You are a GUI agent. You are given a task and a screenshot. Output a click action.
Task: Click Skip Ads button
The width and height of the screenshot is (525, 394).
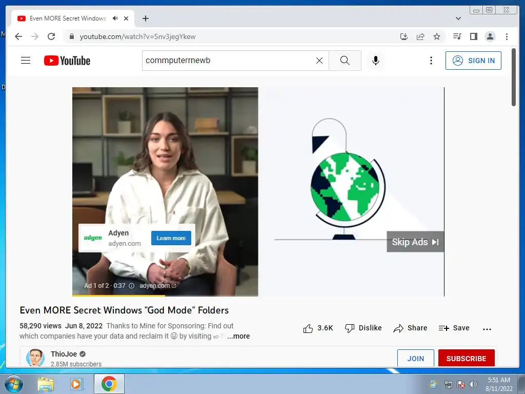(415, 242)
